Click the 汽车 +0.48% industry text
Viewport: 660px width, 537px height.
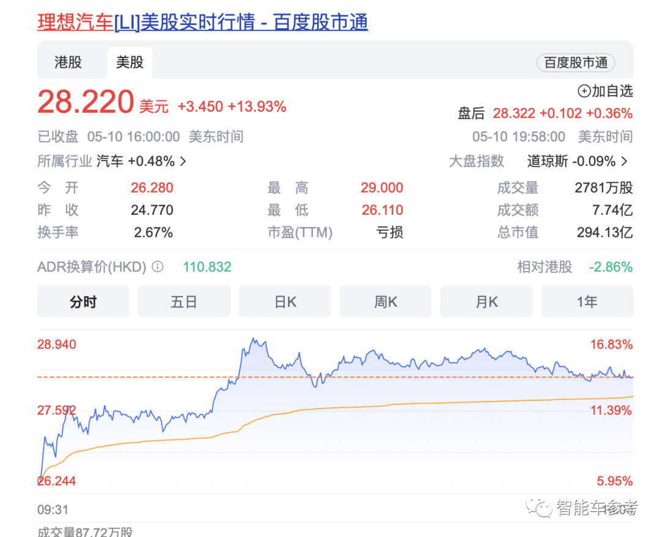click(136, 161)
